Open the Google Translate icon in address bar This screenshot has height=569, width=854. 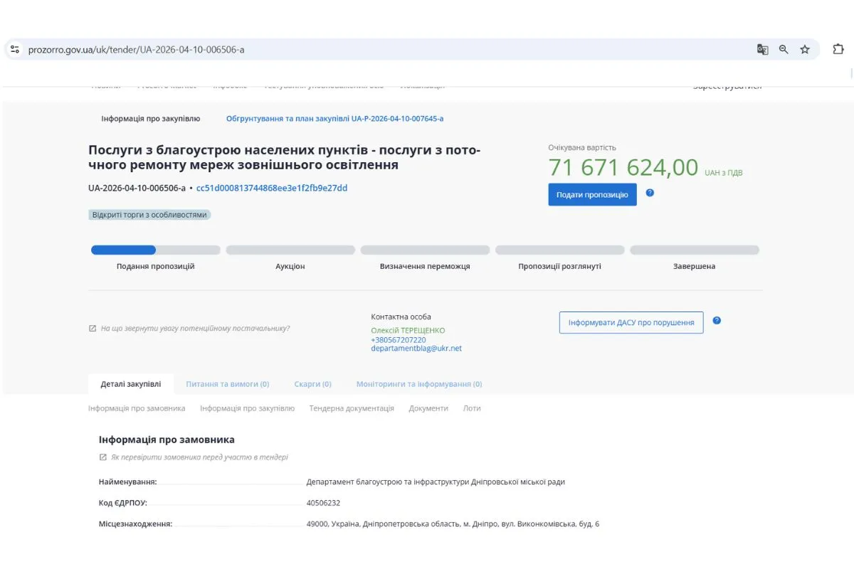tap(762, 49)
